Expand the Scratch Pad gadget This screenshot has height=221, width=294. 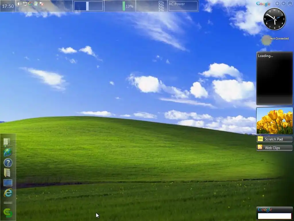(x=274, y=139)
